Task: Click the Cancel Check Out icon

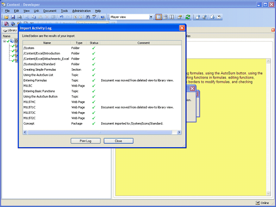Action: [219, 17]
